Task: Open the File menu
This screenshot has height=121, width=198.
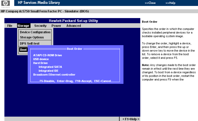Action: (10, 26)
